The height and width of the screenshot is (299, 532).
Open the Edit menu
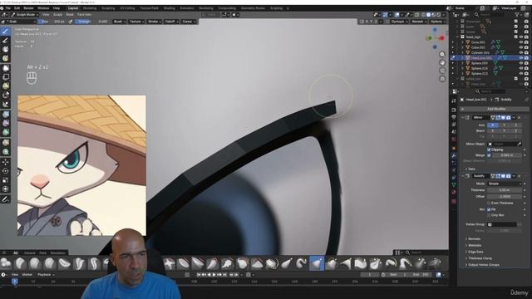pos(17,8)
